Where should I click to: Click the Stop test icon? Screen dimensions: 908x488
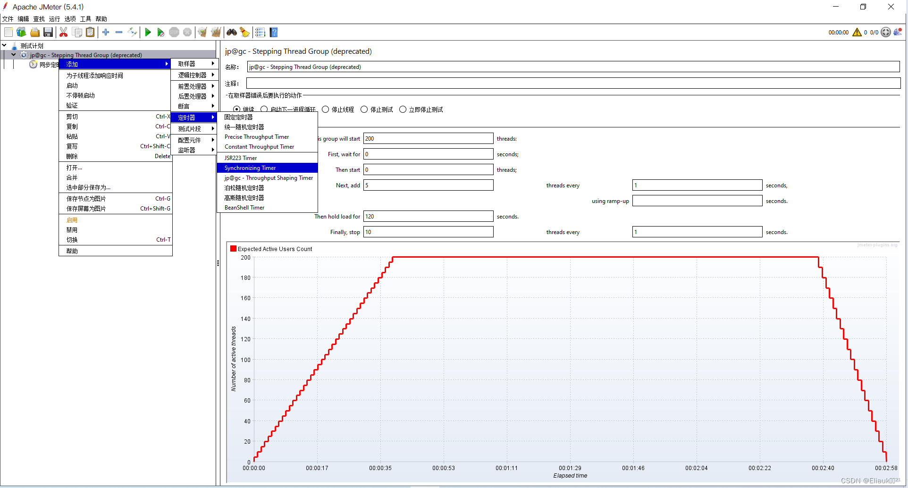174,32
